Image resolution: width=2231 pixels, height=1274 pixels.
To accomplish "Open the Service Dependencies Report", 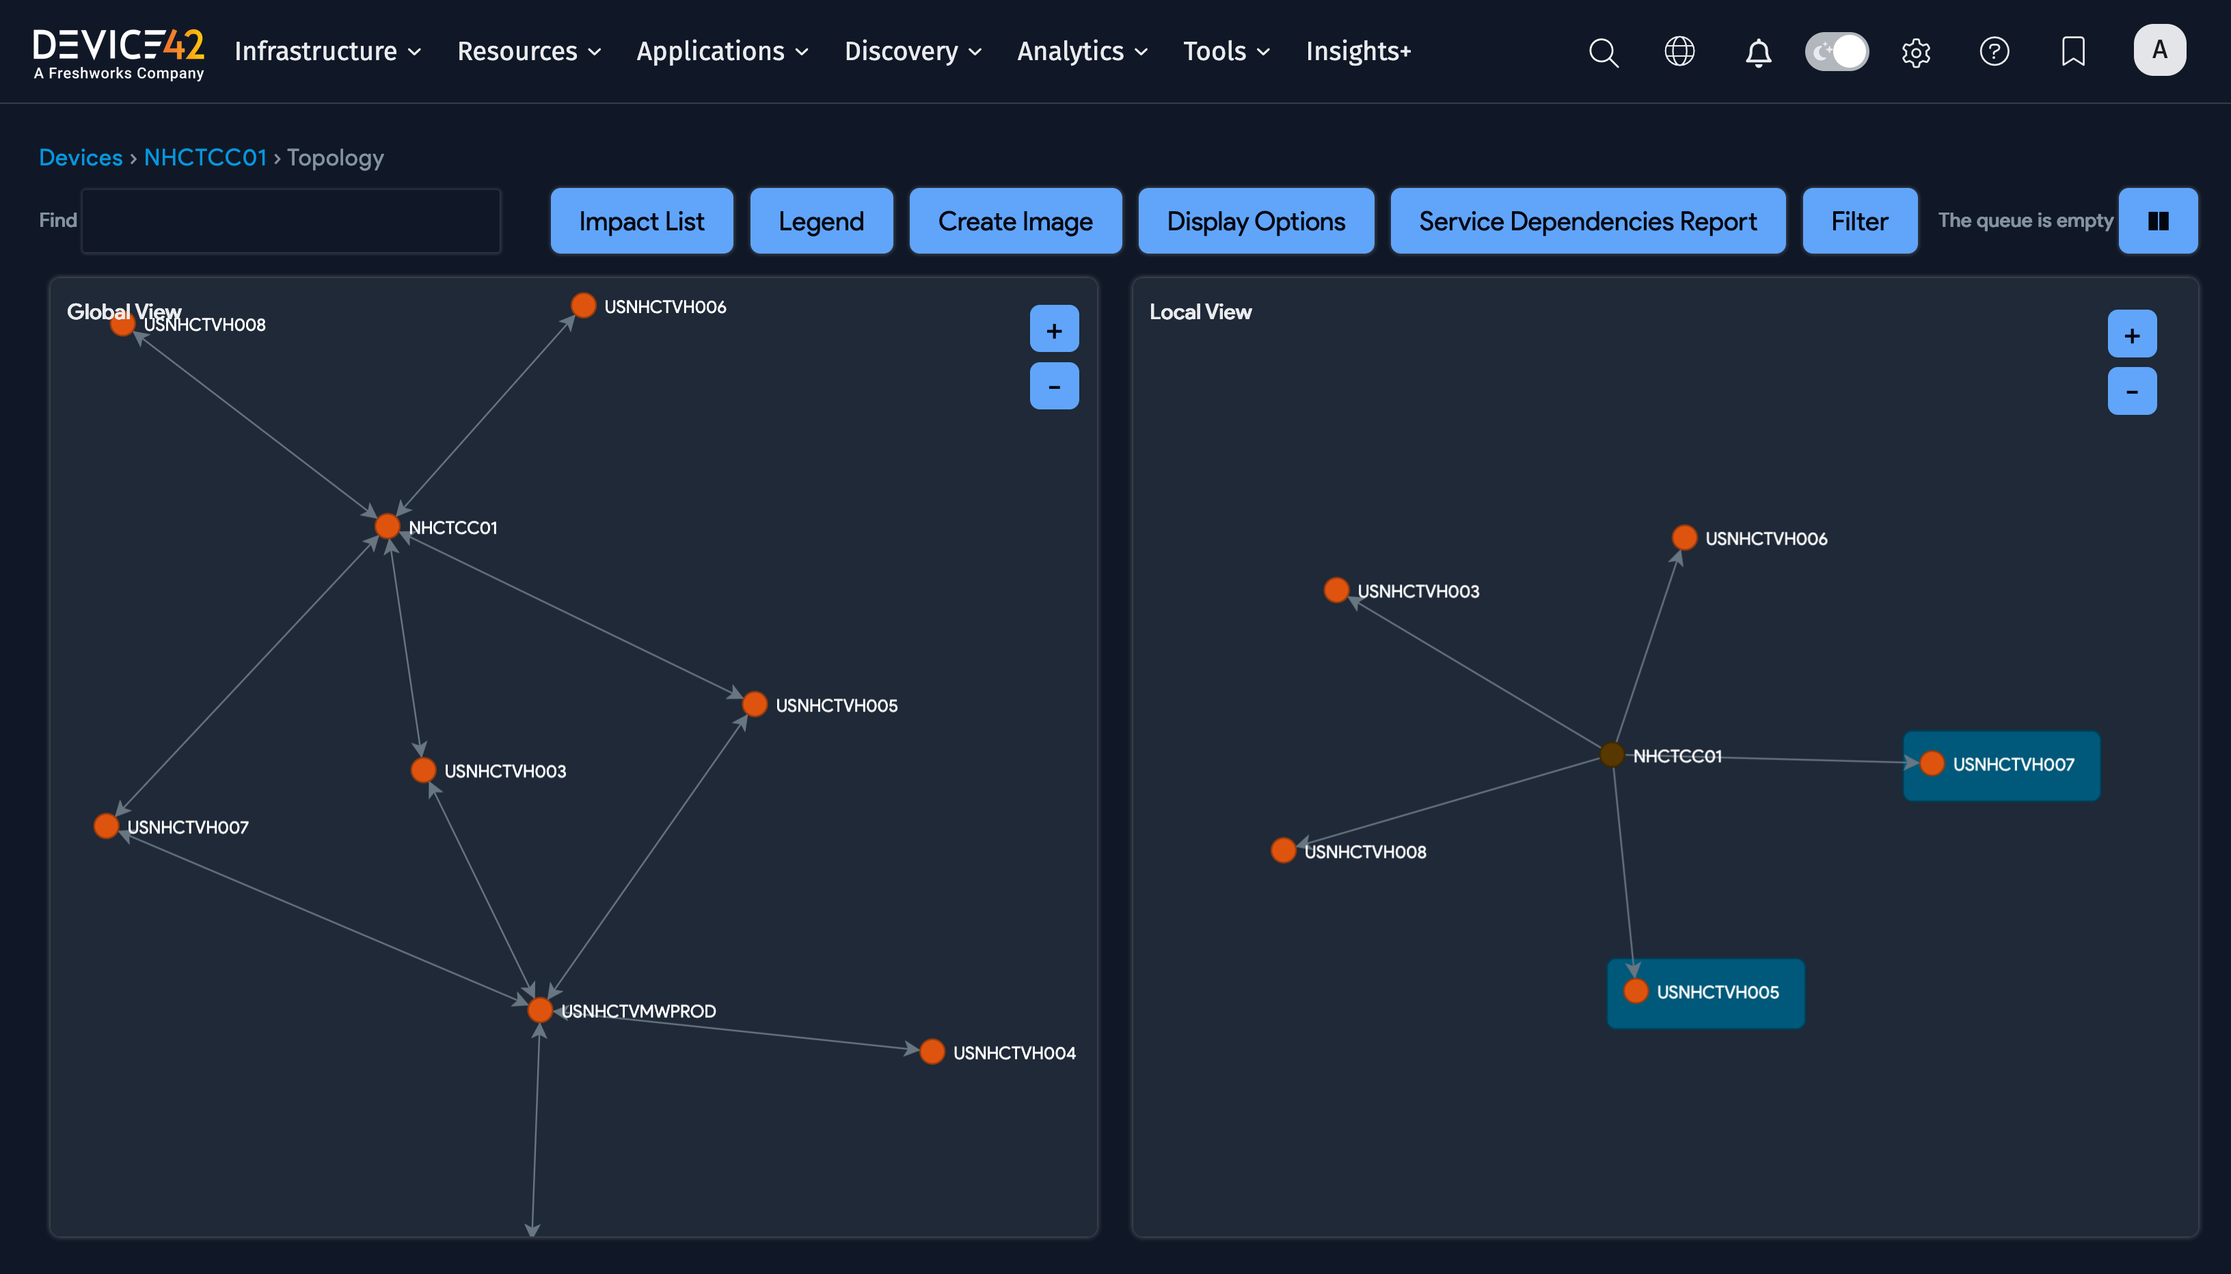I will click(x=1587, y=221).
